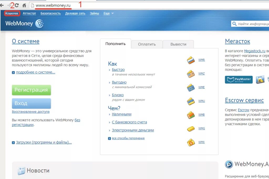The height and width of the screenshot is (179, 269).
Task: Click the WMU text link
Action: point(201,101)
